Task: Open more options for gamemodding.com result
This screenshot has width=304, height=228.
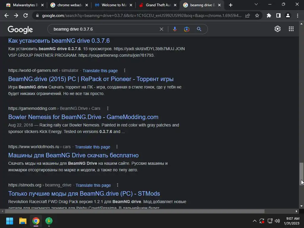Action: coord(108,108)
